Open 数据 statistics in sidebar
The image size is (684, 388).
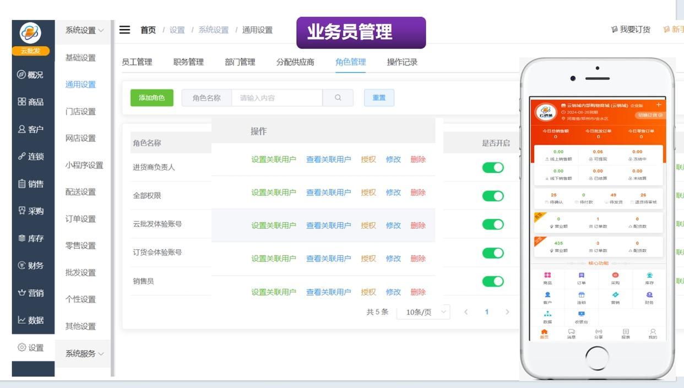(x=30, y=320)
